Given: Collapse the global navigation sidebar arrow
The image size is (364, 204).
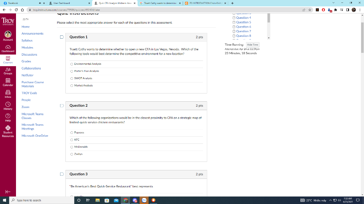Looking at the screenshot, I should click(x=8, y=192).
